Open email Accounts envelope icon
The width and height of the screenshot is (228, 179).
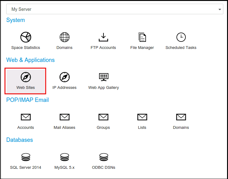tap(26, 117)
